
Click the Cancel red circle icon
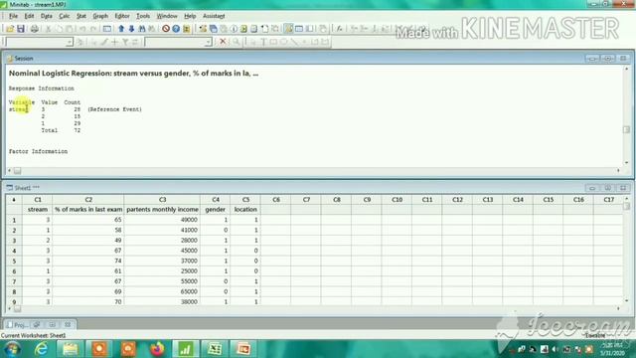point(166,29)
